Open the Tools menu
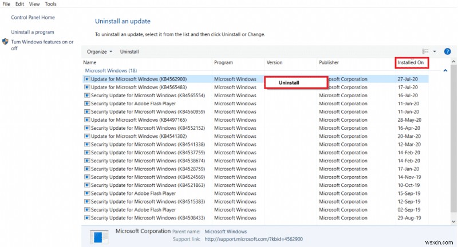The image size is (458, 247). point(50,4)
